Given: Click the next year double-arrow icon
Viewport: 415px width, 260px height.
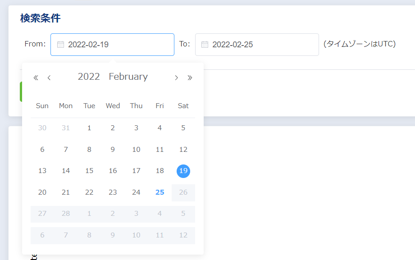Looking at the screenshot, I should click(190, 78).
